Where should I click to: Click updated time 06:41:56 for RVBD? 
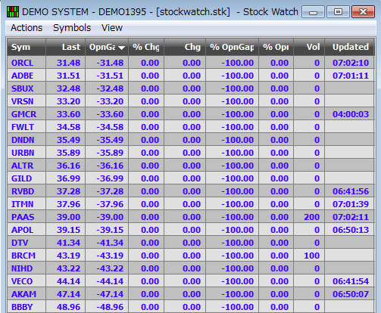351,191
